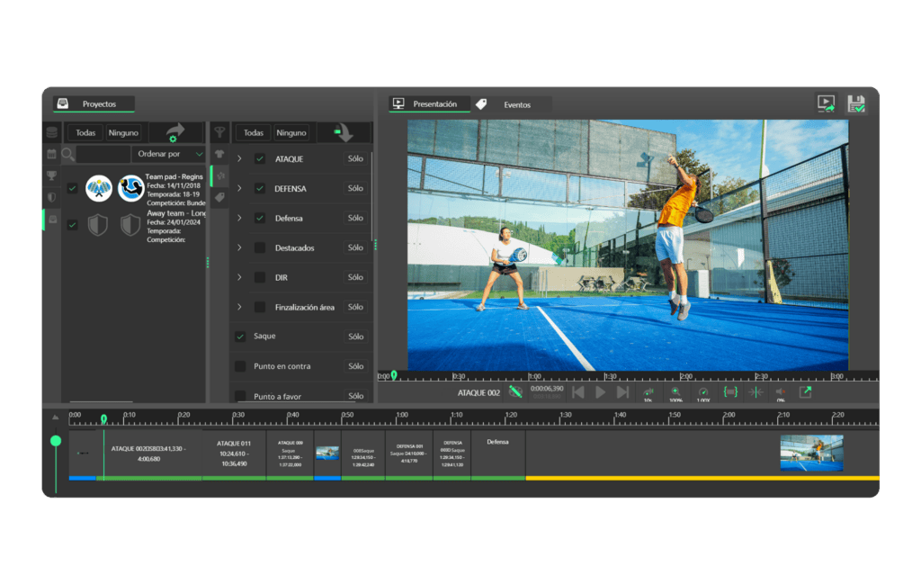Enable the Destacados checkbox

(x=260, y=247)
